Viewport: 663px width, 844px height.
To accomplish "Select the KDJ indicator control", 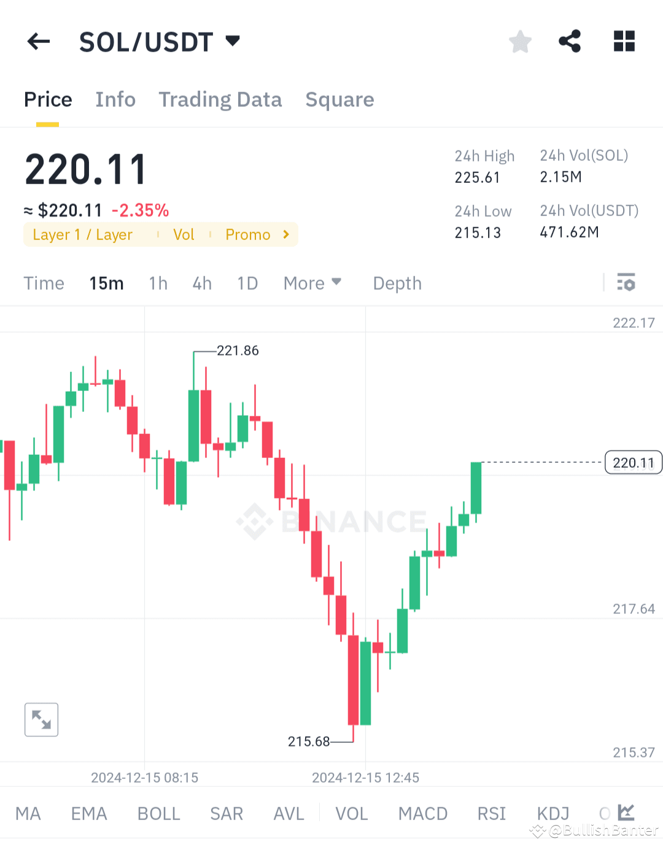I will pyautogui.click(x=552, y=813).
